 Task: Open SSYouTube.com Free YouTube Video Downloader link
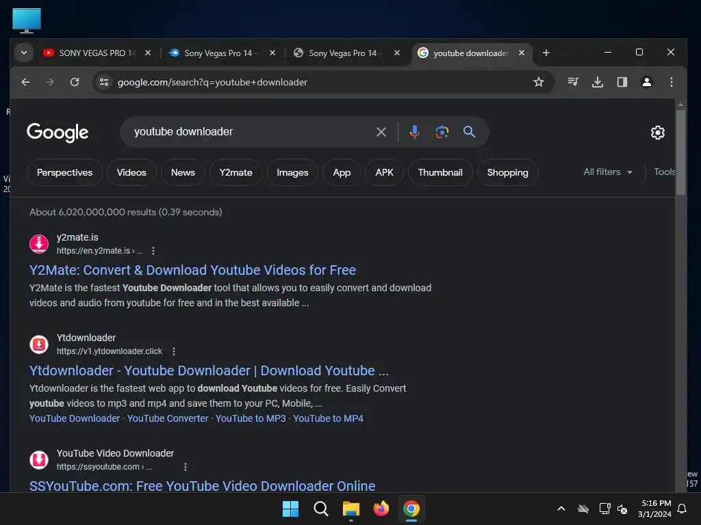[x=202, y=486]
